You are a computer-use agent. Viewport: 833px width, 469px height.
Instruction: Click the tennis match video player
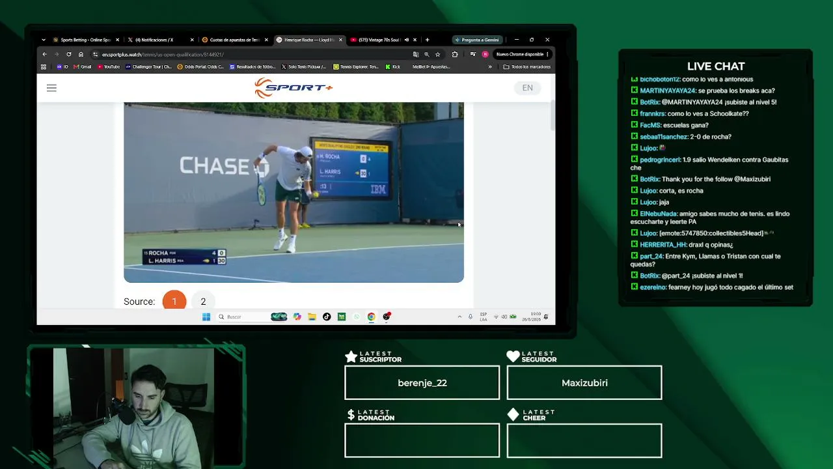(x=294, y=192)
